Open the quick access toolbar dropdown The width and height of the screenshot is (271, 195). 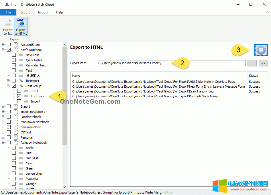15,4
